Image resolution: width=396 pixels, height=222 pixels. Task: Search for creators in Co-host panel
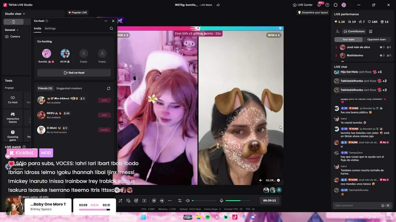pyautogui.click(x=111, y=28)
